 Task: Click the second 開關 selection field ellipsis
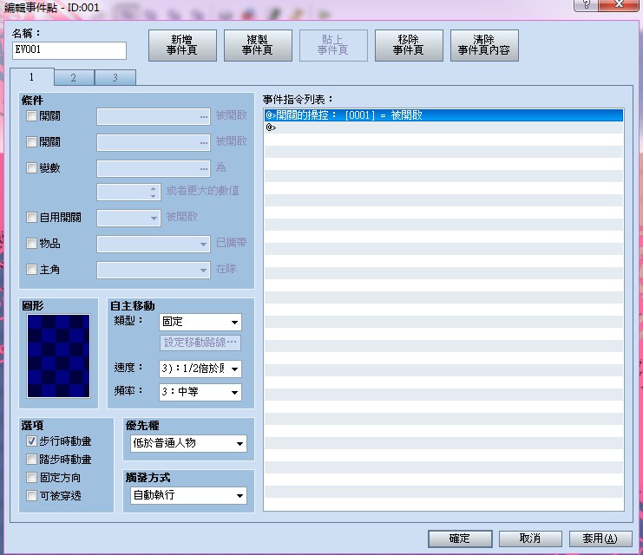click(204, 142)
